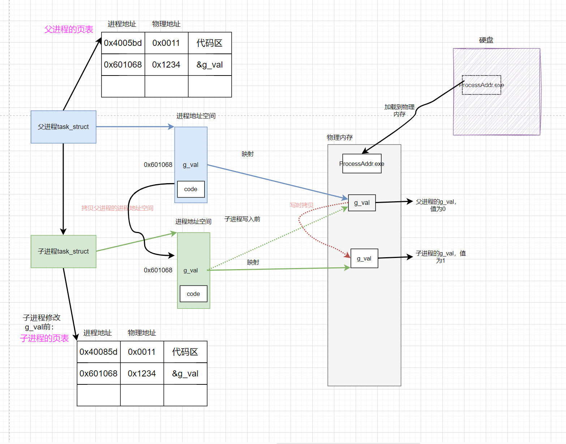Select ProcessAddr.exe box in physical memory
Image resolution: width=566 pixels, height=444 pixels.
click(x=362, y=164)
